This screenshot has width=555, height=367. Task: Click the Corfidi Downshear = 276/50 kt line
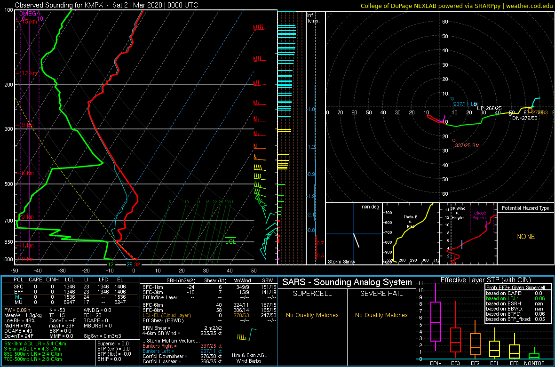pyautogui.click(x=182, y=356)
